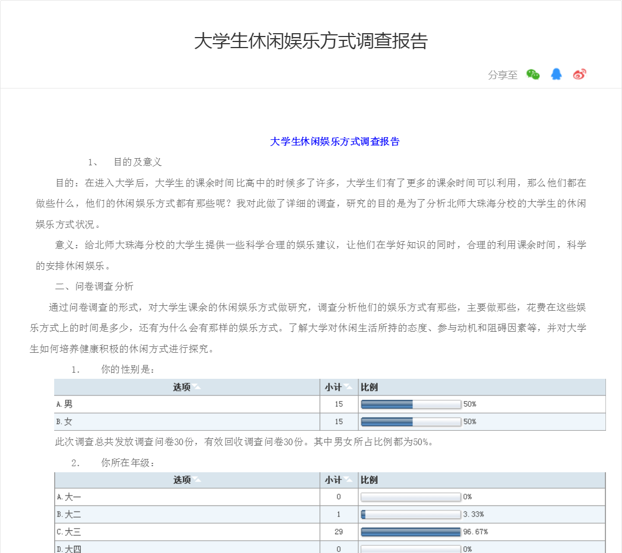Viewport: 622px width, 553px height.
Task: Click the blue heading 大学生休闲娱乐方式调查报告
Action: click(334, 142)
